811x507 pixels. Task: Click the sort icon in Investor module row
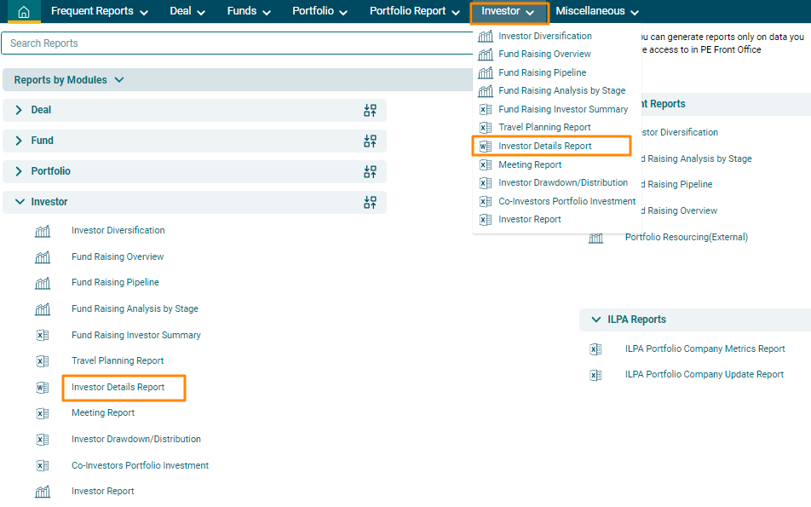pos(370,203)
